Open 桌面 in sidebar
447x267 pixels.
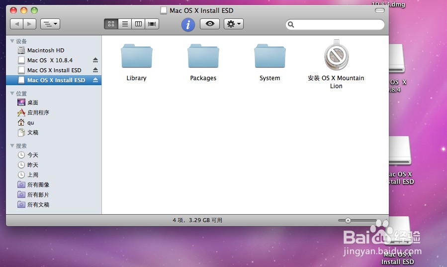54,103
